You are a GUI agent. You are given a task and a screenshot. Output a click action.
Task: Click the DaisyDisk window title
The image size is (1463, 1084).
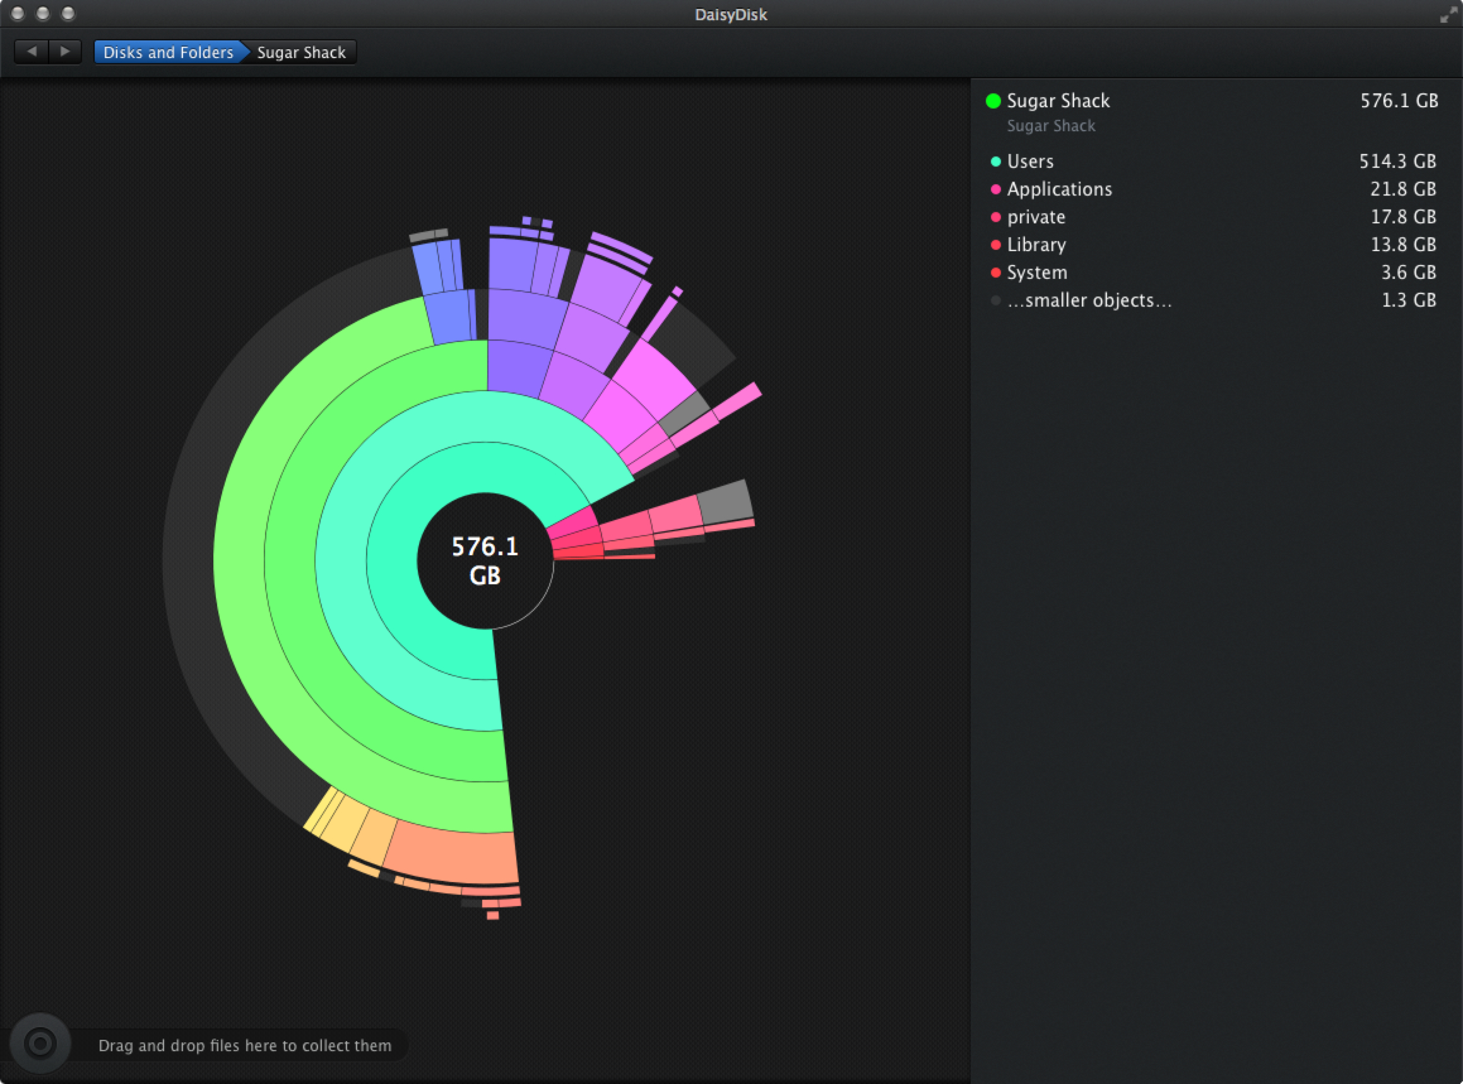(731, 15)
